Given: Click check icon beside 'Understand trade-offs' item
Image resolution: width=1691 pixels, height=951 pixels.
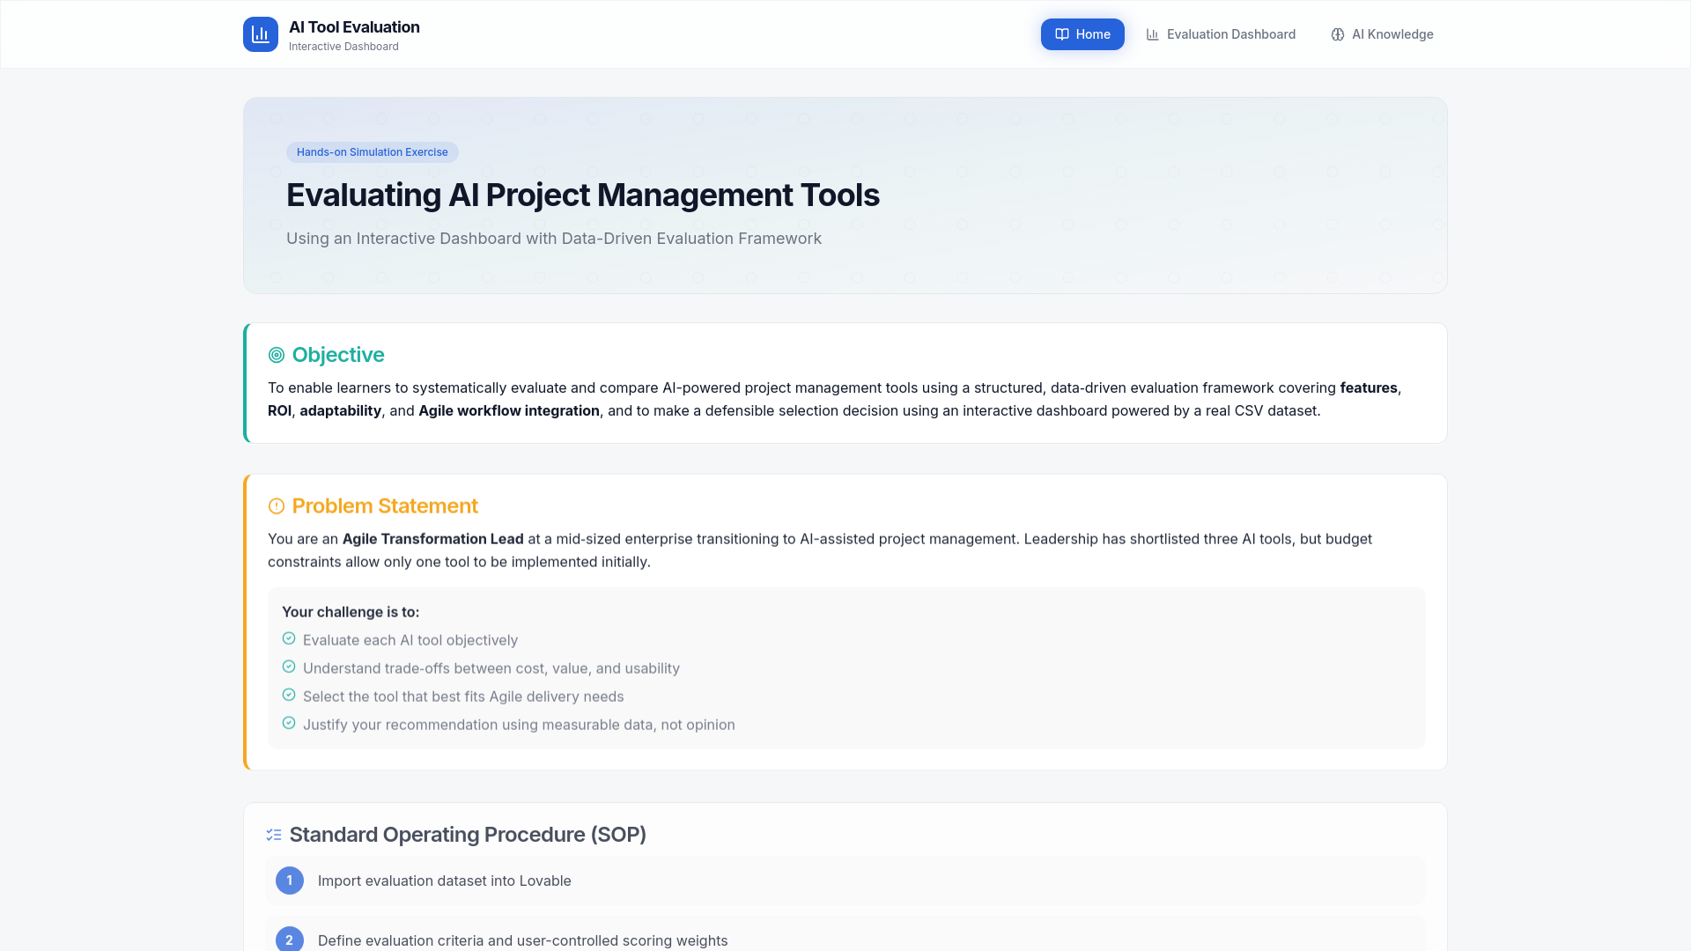Looking at the screenshot, I should pyautogui.click(x=289, y=667).
